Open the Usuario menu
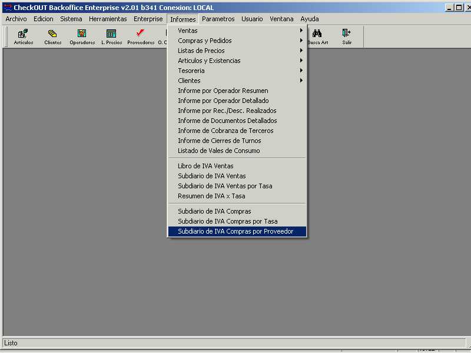Image resolution: width=471 pixels, height=353 pixels. click(x=252, y=19)
